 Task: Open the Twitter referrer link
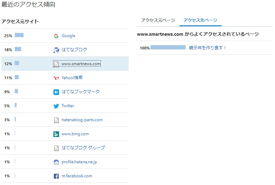click(x=68, y=106)
